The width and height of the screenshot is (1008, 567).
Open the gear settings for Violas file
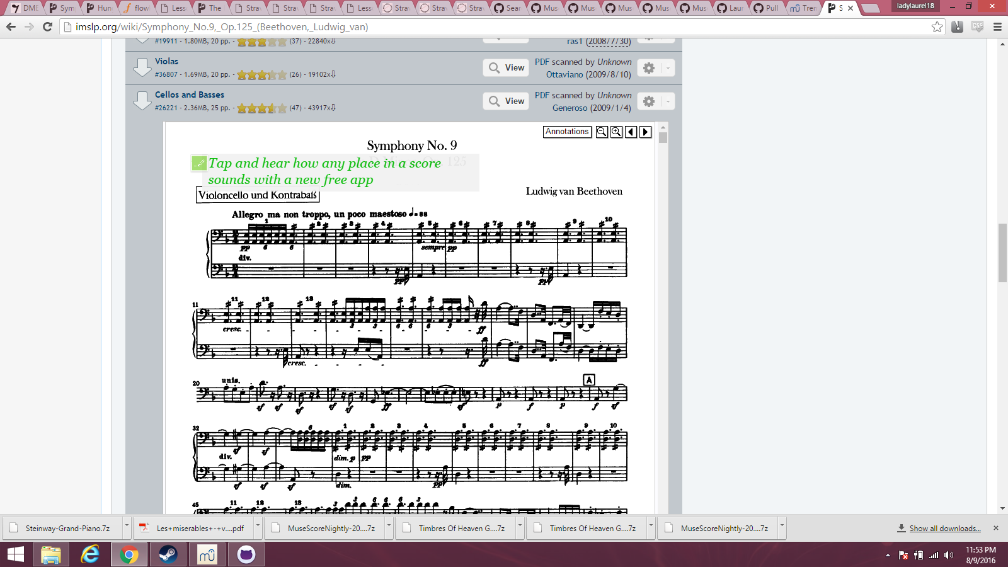coord(649,68)
